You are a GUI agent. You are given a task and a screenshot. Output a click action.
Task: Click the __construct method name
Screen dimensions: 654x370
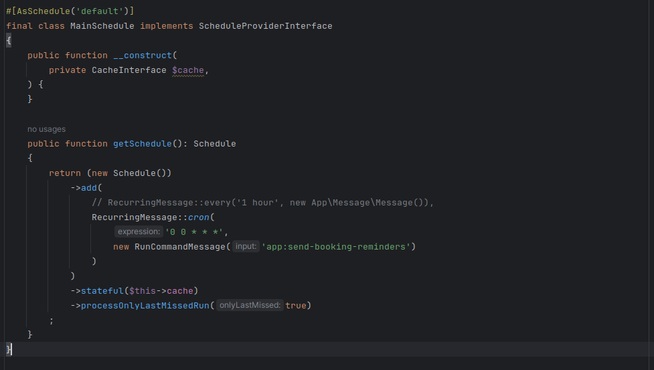(x=143, y=56)
